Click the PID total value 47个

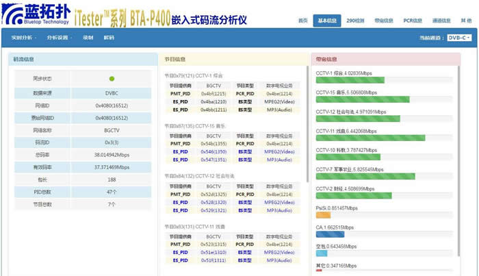point(112,192)
